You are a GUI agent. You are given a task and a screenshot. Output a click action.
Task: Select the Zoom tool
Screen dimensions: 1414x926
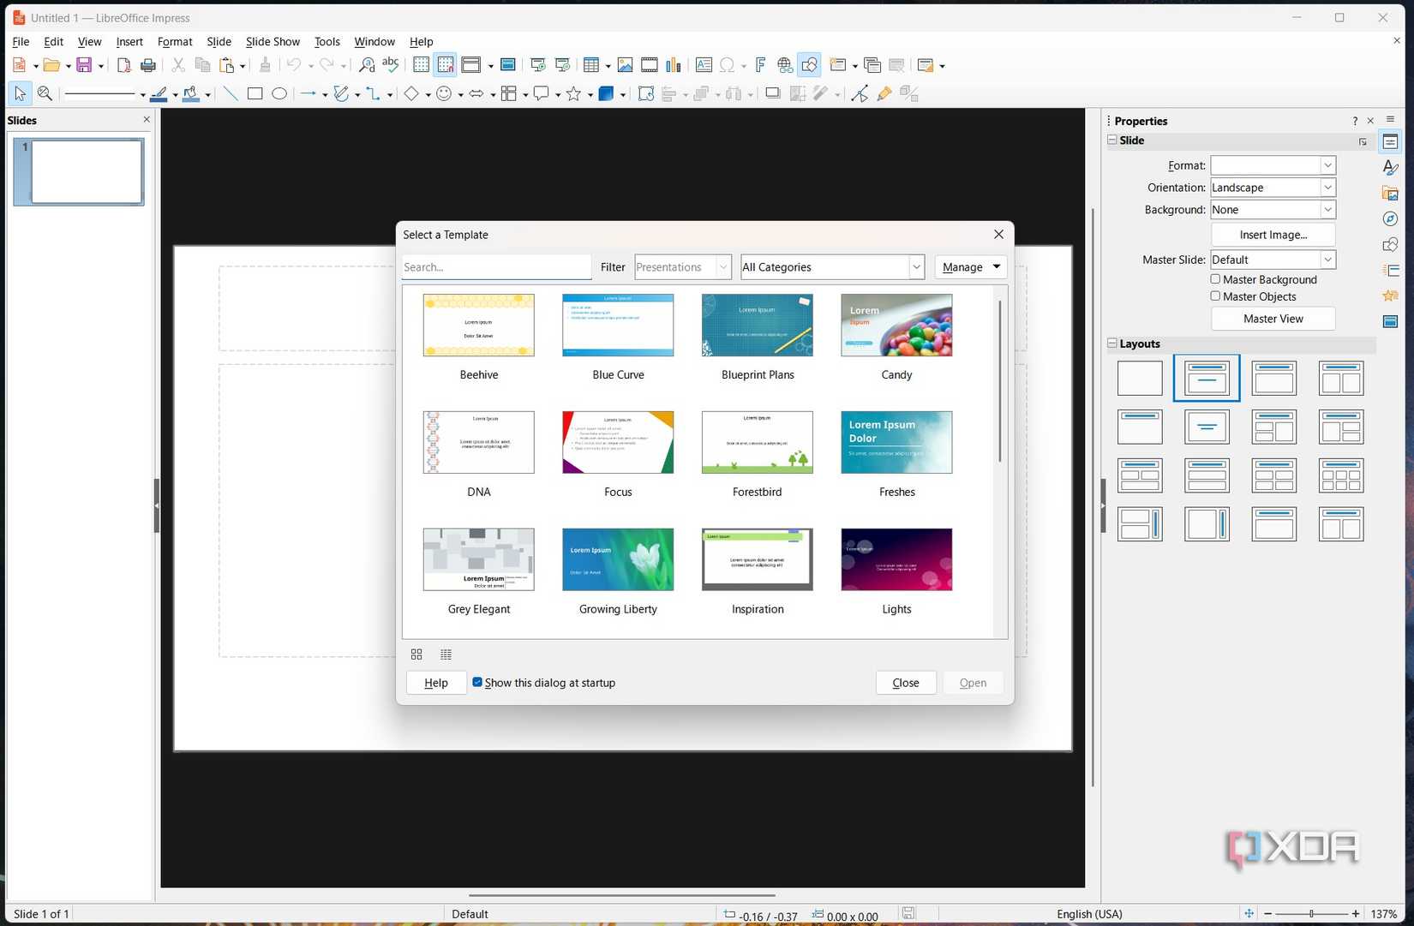click(x=45, y=93)
